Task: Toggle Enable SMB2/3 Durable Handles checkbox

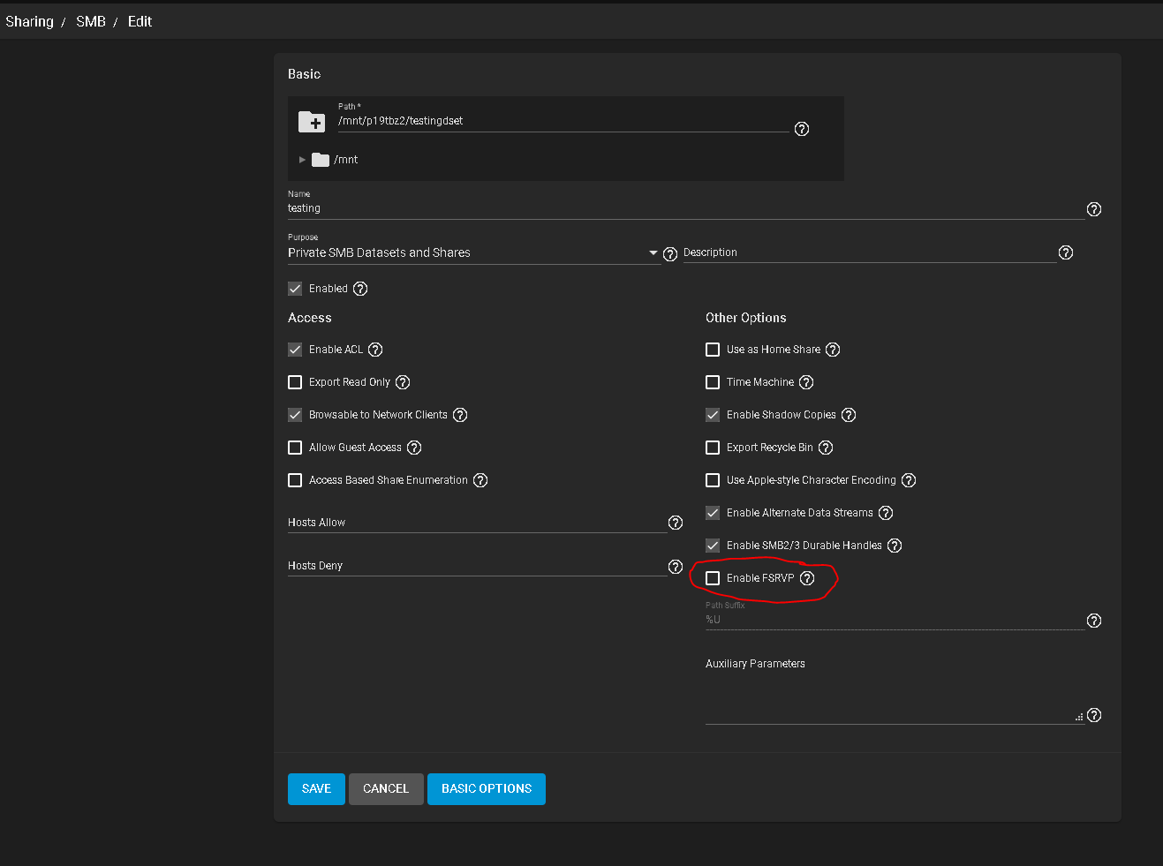Action: (713, 546)
